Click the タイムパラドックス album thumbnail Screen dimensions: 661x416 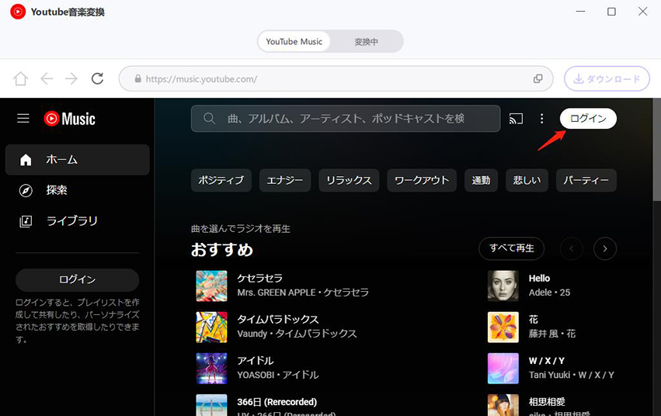(x=211, y=328)
